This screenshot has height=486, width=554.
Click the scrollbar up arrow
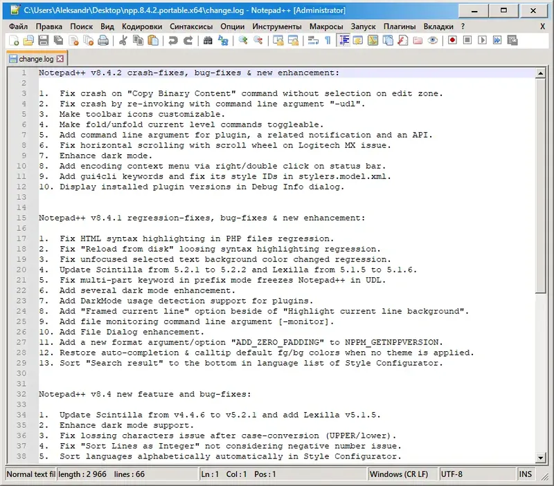tap(540, 73)
